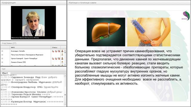Viewport: 191px width, 107px height.
Task: Click the screen-share status icon for Биомедис Онлайн
Action: [x=59, y=51]
